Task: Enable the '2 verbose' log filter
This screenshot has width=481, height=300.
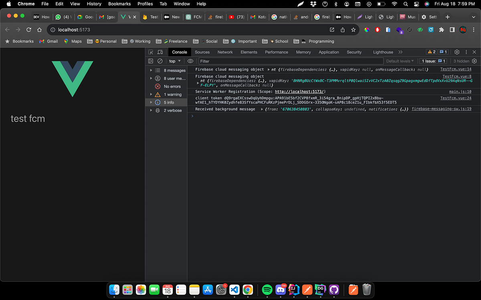Action: 171,110
